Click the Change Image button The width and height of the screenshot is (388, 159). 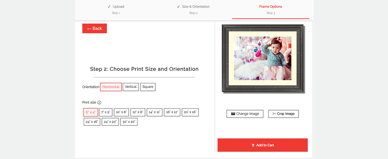coord(245,114)
